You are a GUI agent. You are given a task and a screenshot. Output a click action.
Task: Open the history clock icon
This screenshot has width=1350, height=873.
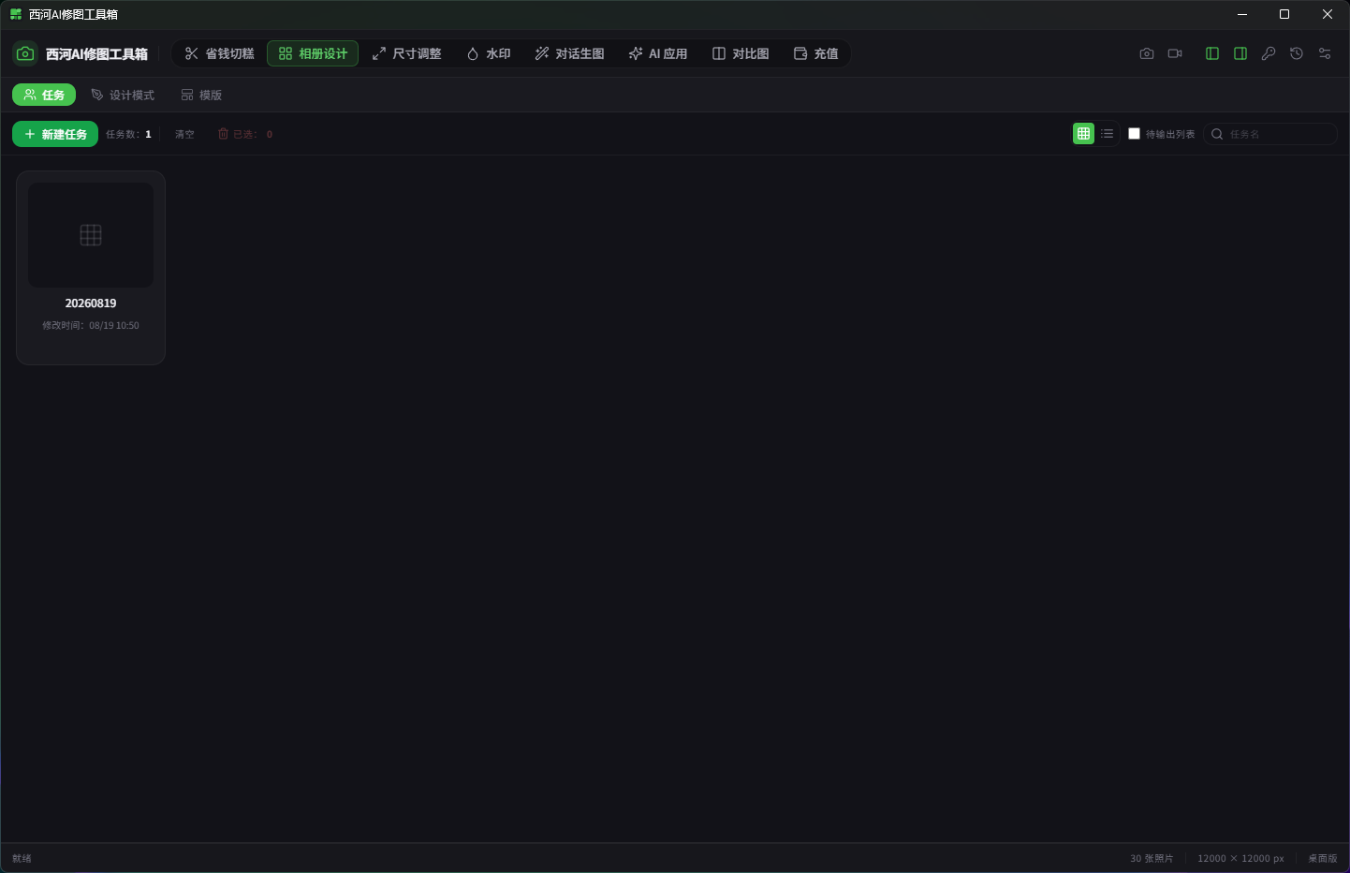tap(1297, 53)
